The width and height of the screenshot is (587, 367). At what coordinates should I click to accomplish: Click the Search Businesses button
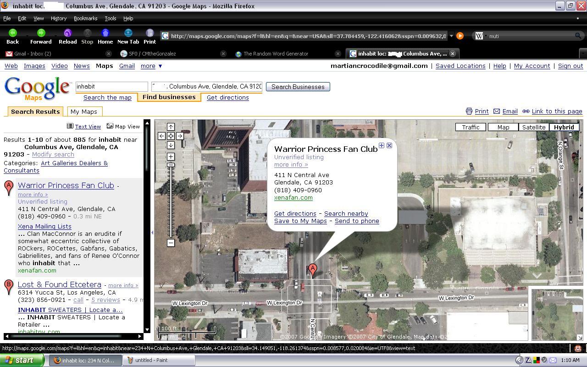pyautogui.click(x=298, y=87)
